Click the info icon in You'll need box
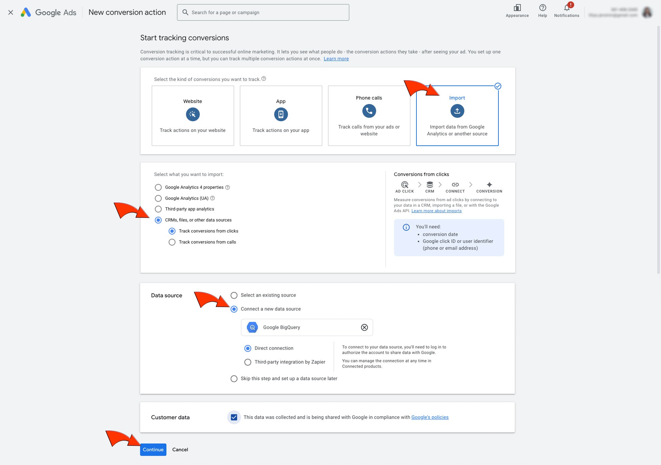 406,227
